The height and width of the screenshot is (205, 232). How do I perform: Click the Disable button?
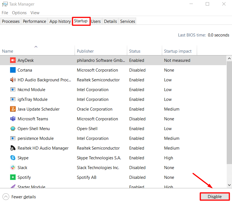pos(215,196)
